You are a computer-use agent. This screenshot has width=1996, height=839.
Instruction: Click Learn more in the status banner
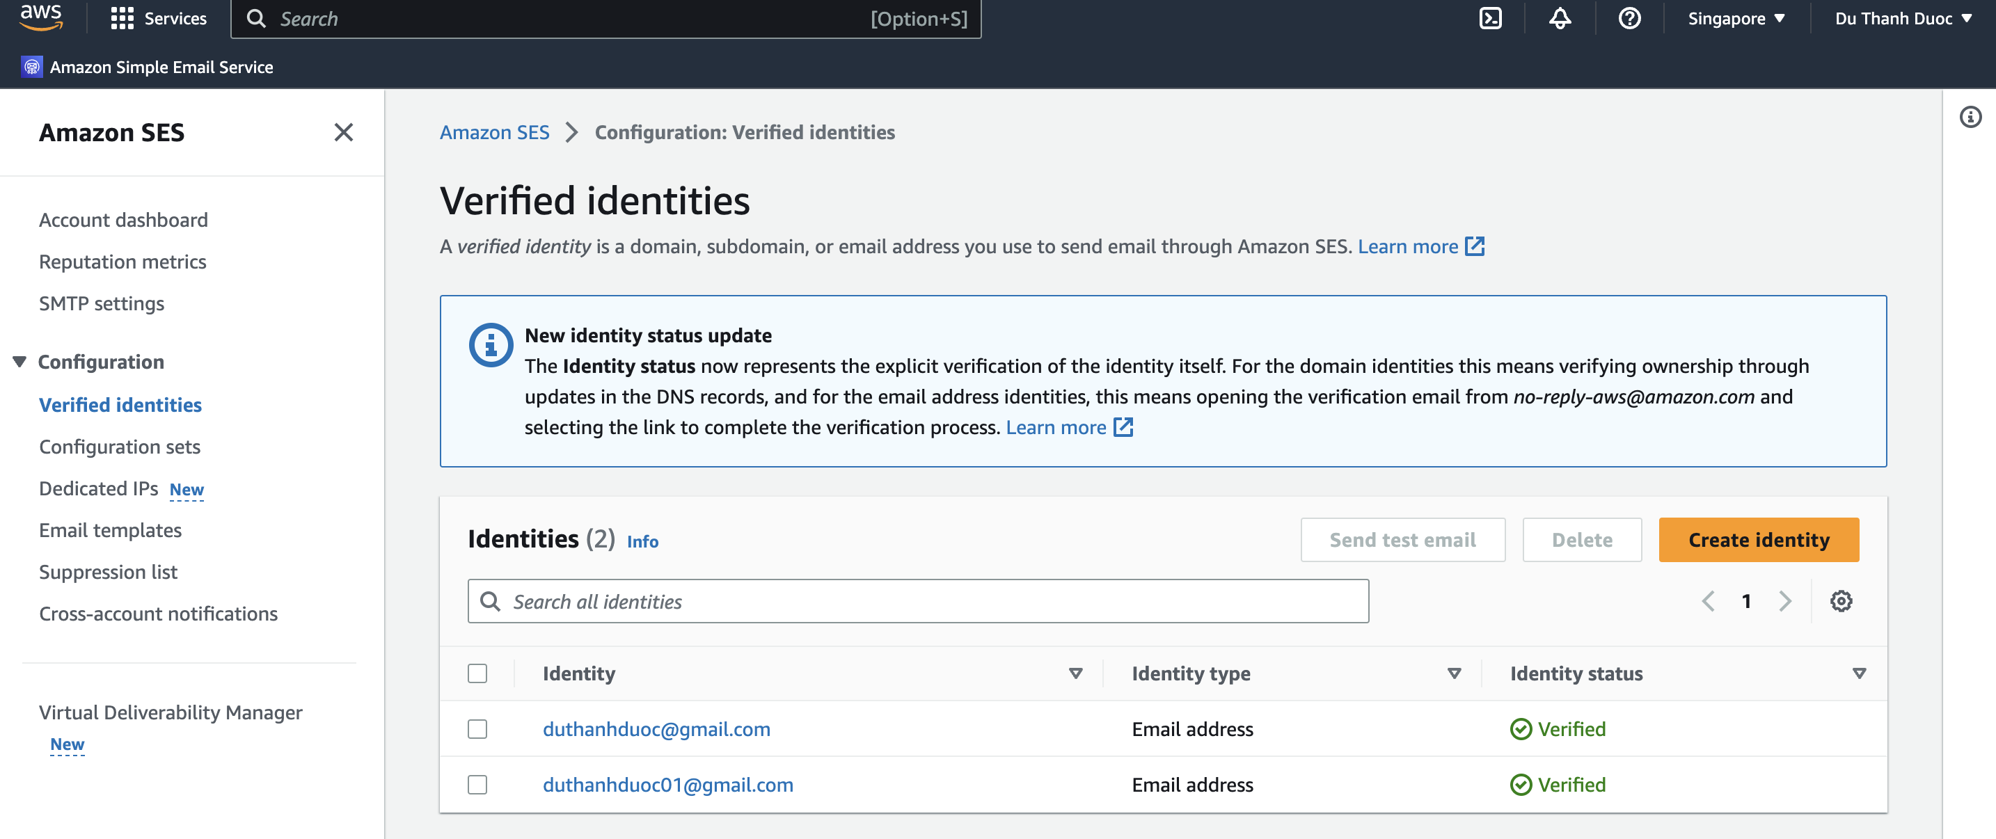coord(1055,427)
